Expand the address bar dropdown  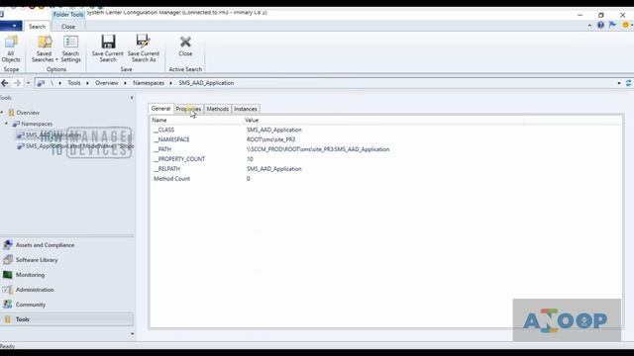619,83
